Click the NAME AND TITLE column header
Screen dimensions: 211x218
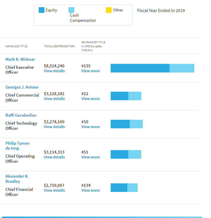[16, 46]
